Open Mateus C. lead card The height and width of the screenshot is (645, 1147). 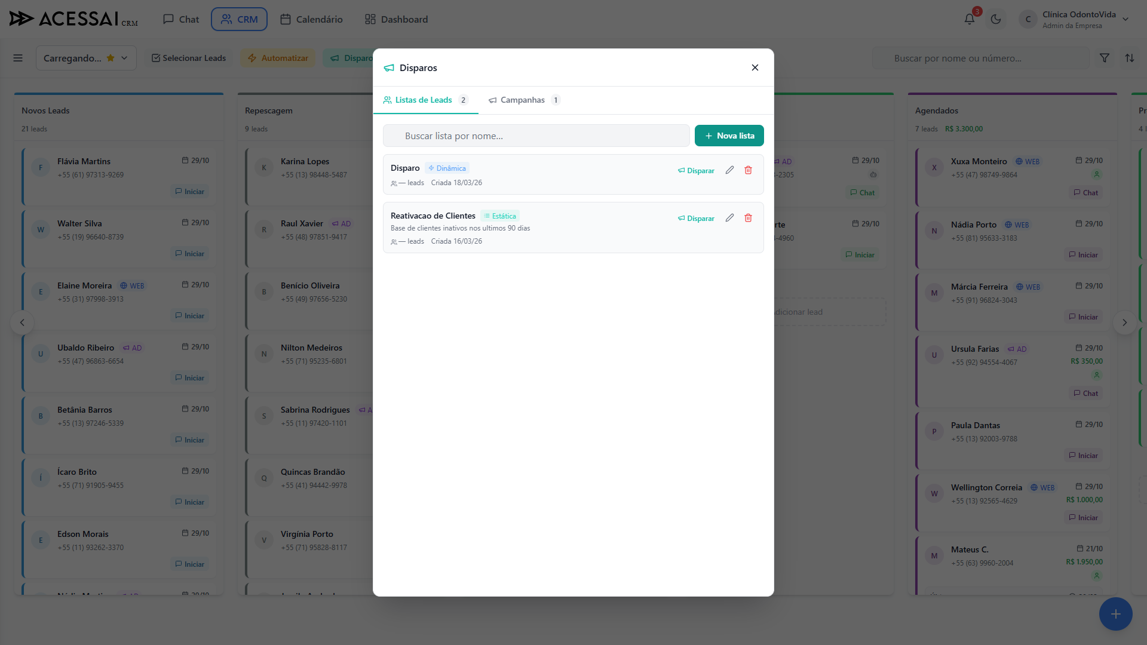[1013, 564]
